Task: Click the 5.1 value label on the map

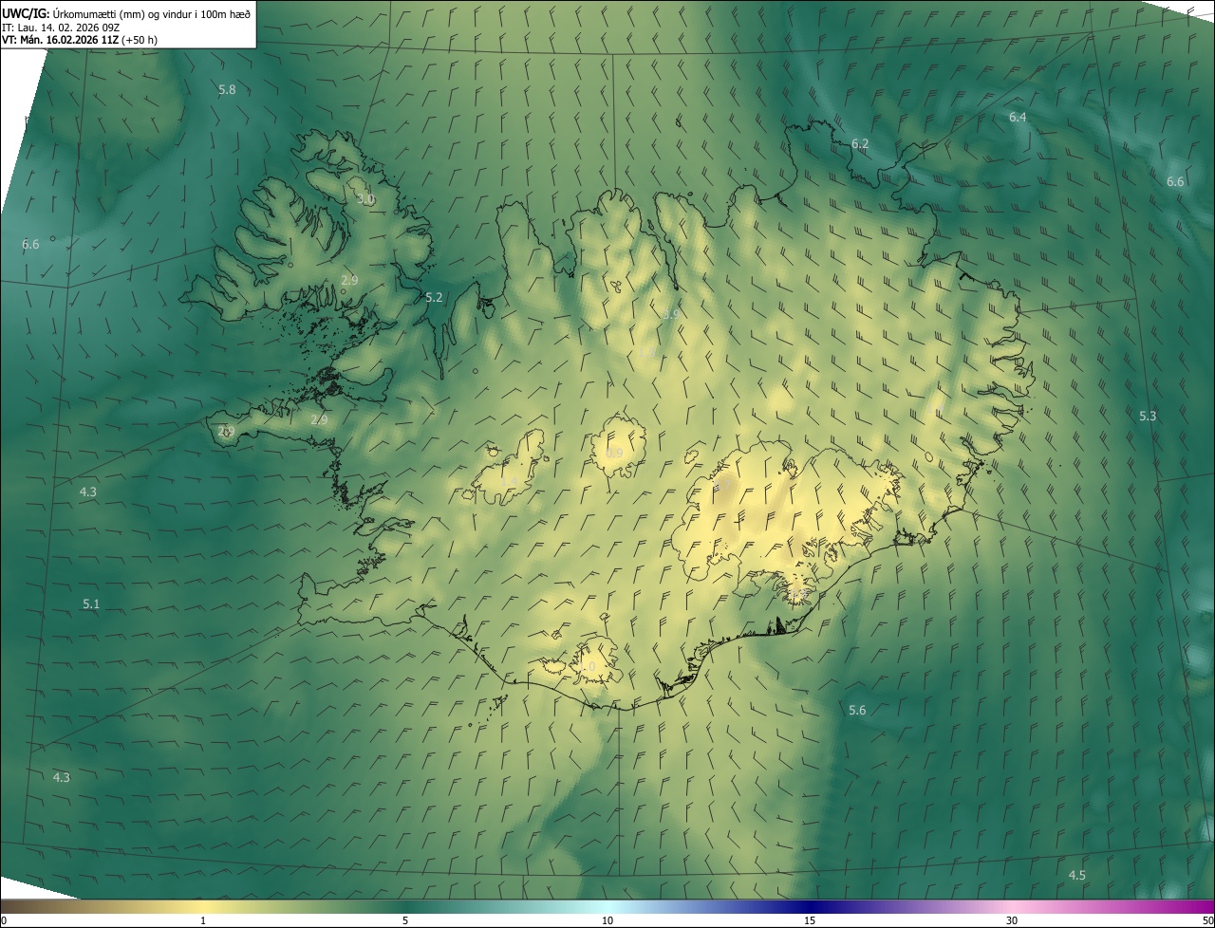Action: (x=91, y=603)
